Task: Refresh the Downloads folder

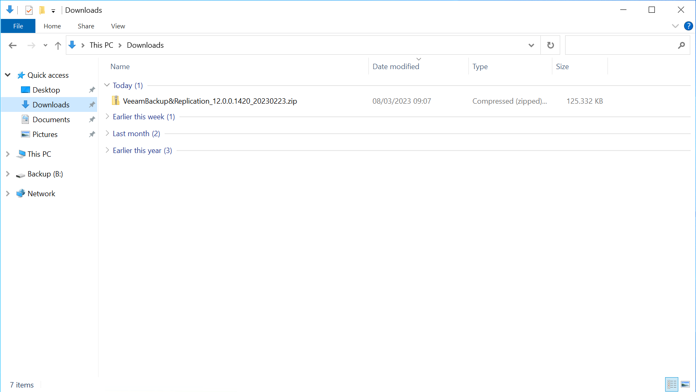Action: coord(551,45)
